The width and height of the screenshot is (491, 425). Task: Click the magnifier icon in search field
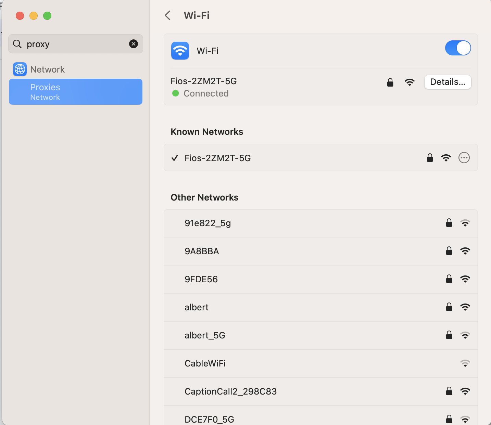pos(17,44)
